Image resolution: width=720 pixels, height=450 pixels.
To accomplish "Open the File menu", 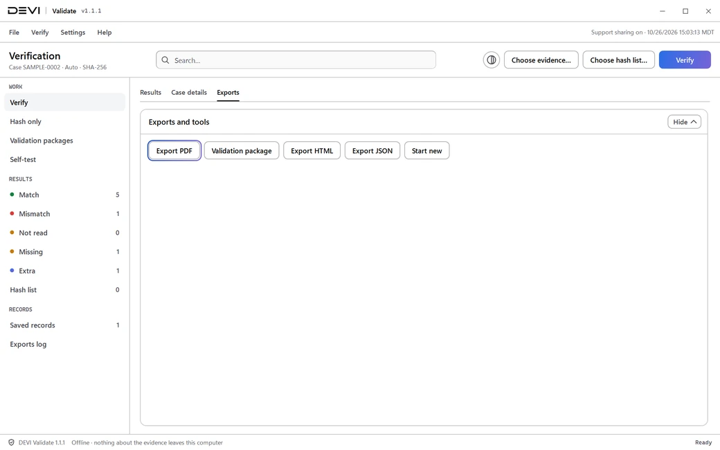I will [15, 32].
